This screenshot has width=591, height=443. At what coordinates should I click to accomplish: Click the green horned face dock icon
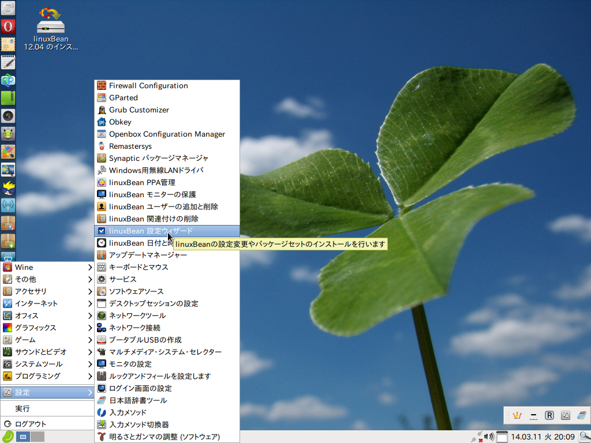click(8, 134)
